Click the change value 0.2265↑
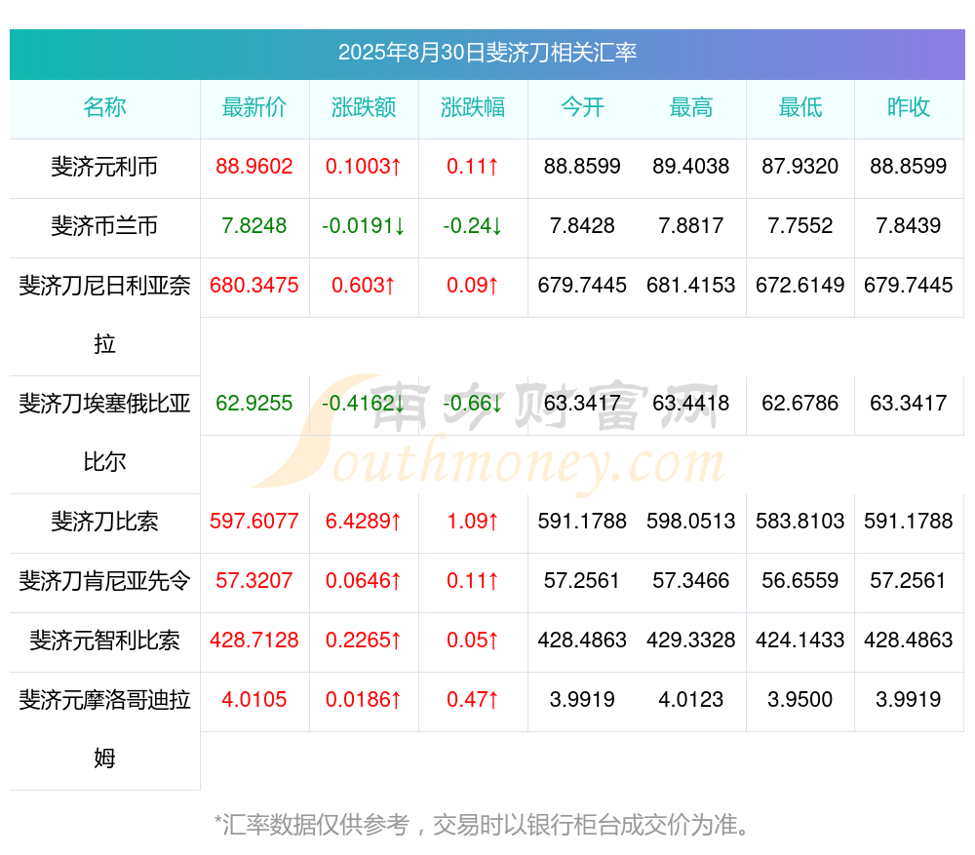 coord(364,640)
